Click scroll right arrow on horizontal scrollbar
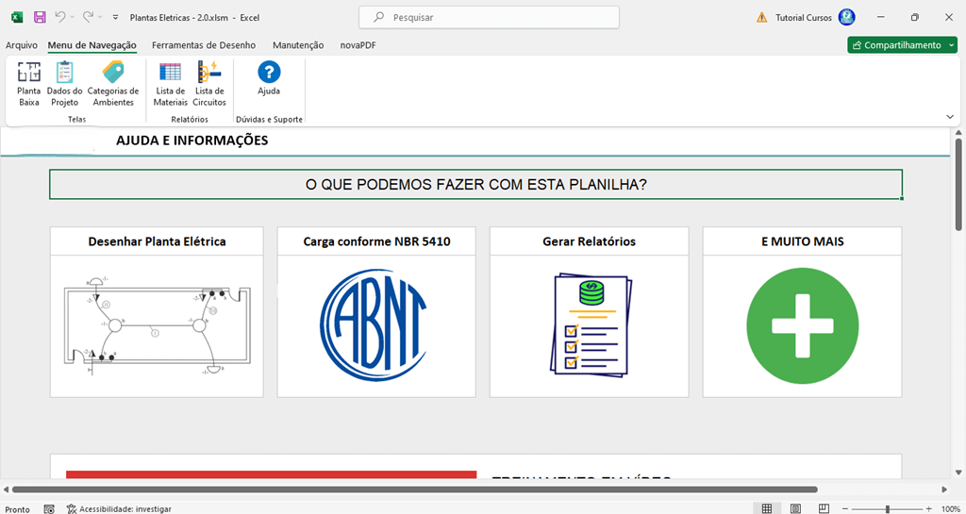The image size is (966, 514). coord(945,490)
